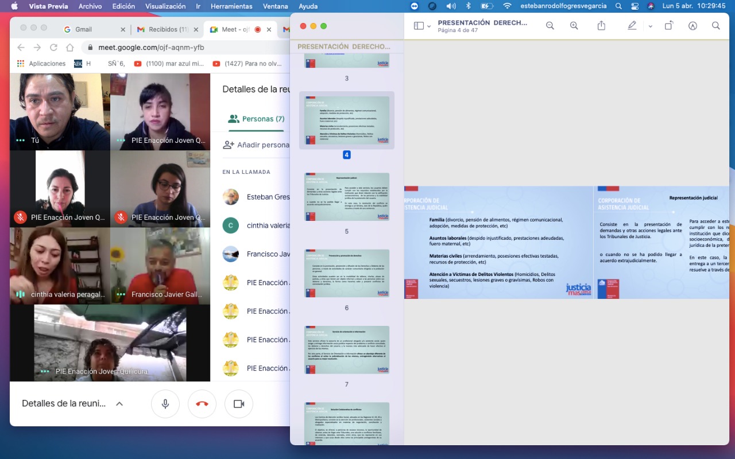Hang up the Meet call
This screenshot has height=459, width=735.
(x=202, y=404)
